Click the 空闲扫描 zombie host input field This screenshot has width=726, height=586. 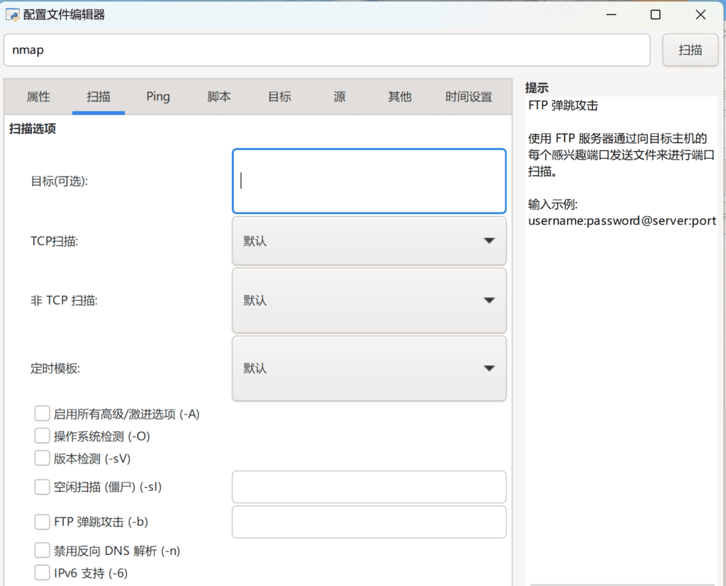click(x=369, y=487)
